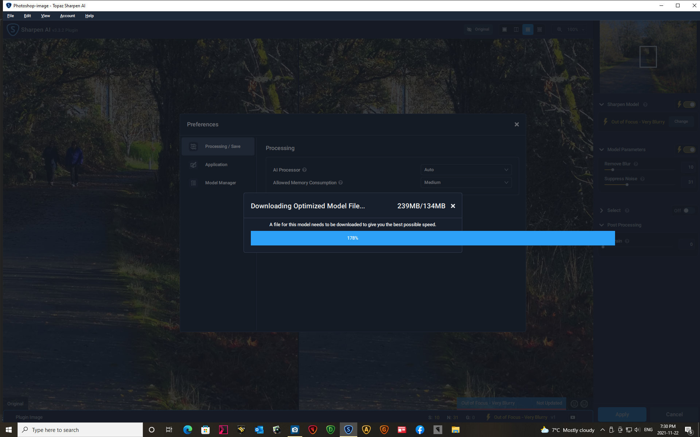The image size is (700, 437).
Task: Click the Allowed Memory Consumption help icon
Action: coord(341,182)
